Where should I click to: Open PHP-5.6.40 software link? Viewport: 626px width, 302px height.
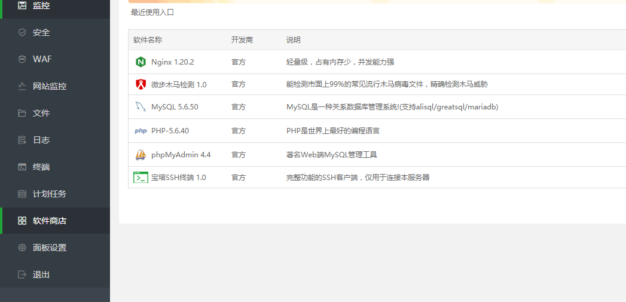click(170, 130)
